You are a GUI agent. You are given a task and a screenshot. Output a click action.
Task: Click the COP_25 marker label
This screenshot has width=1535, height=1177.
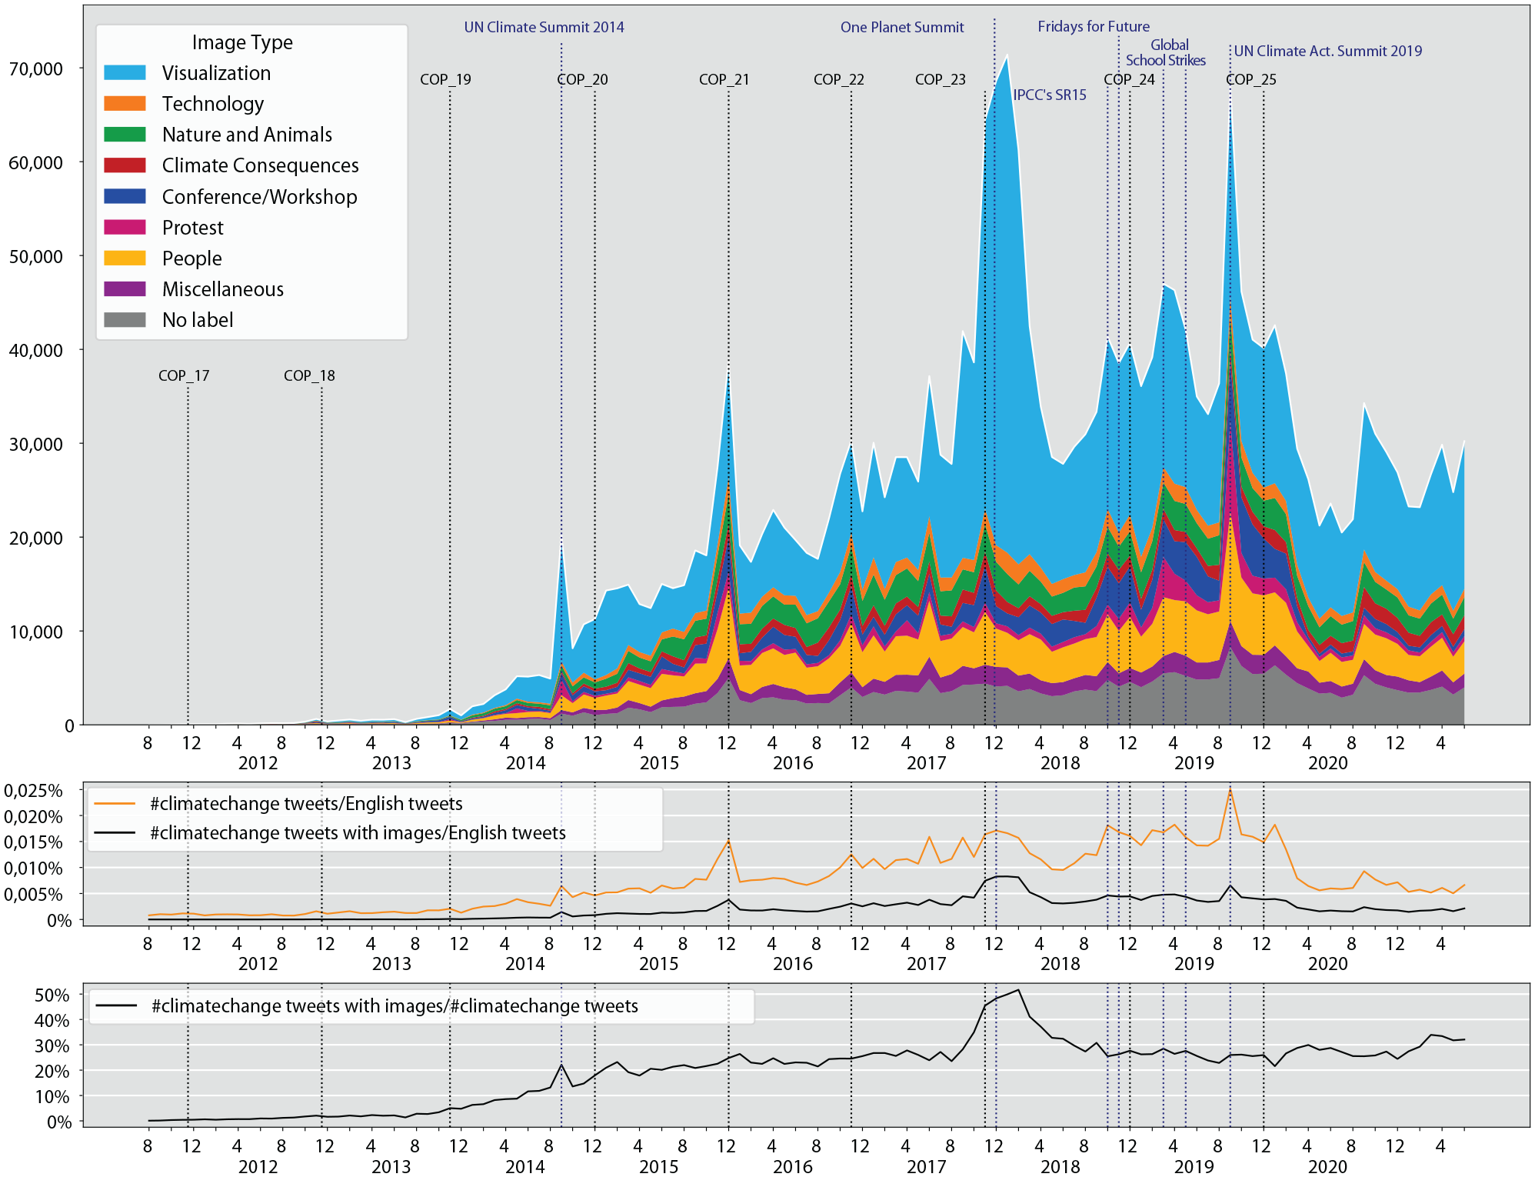pyautogui.click(x=1250, y=79)
